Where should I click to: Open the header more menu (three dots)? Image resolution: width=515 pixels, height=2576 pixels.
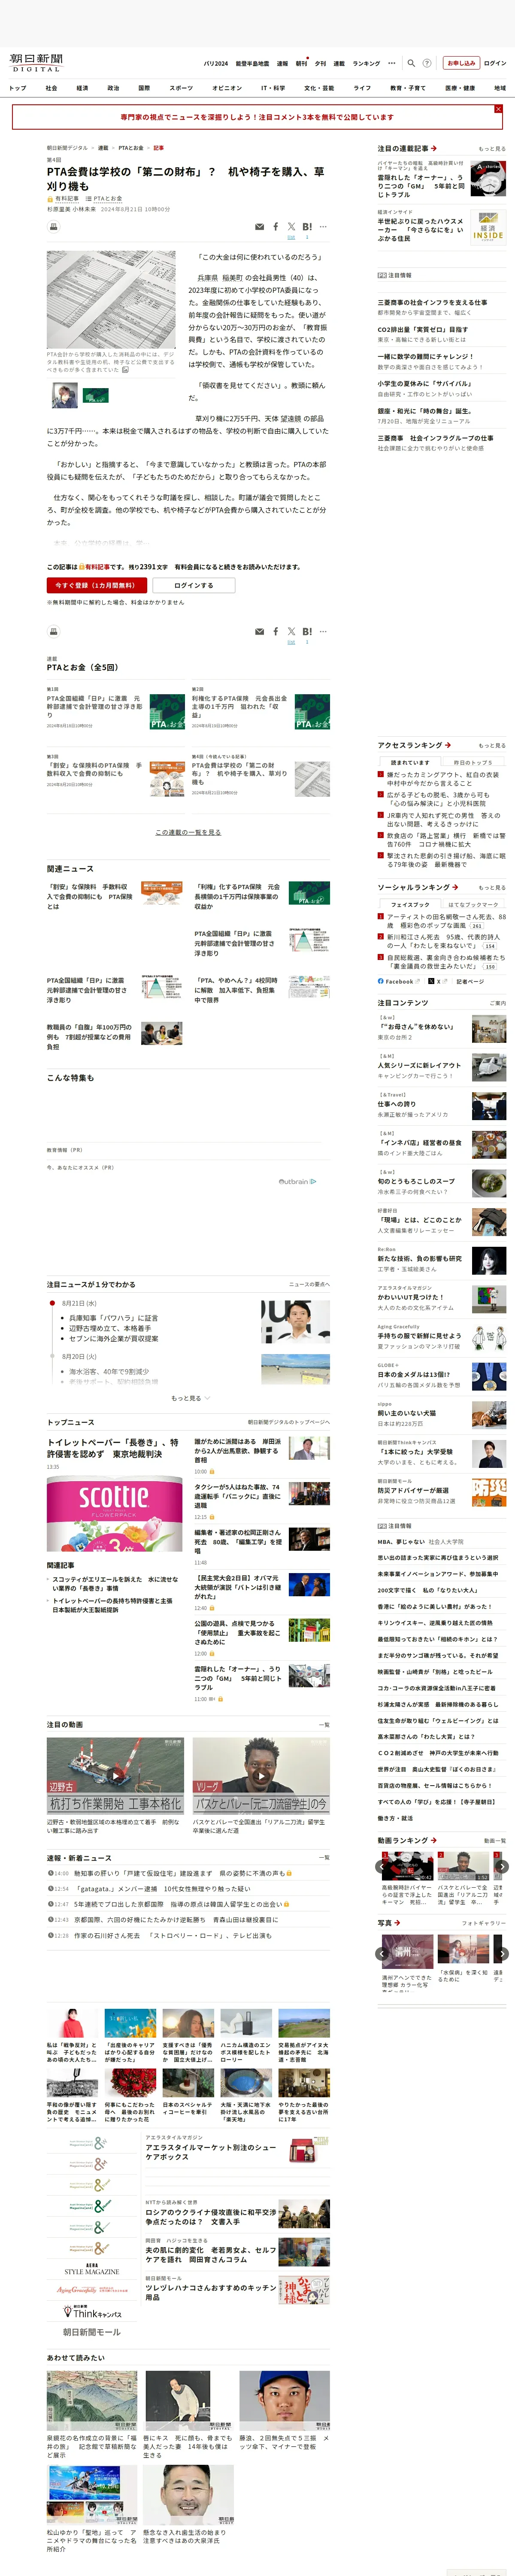(x=392, y=63)
